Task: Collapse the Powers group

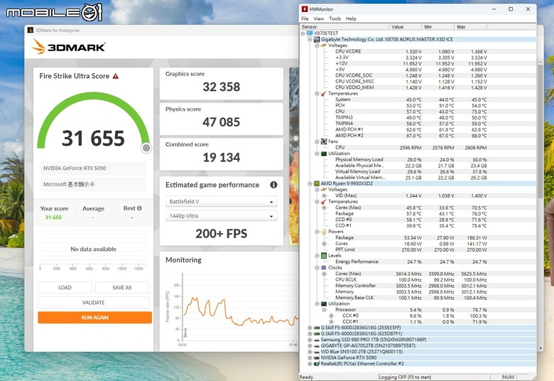Action: [x=317, y=232]
